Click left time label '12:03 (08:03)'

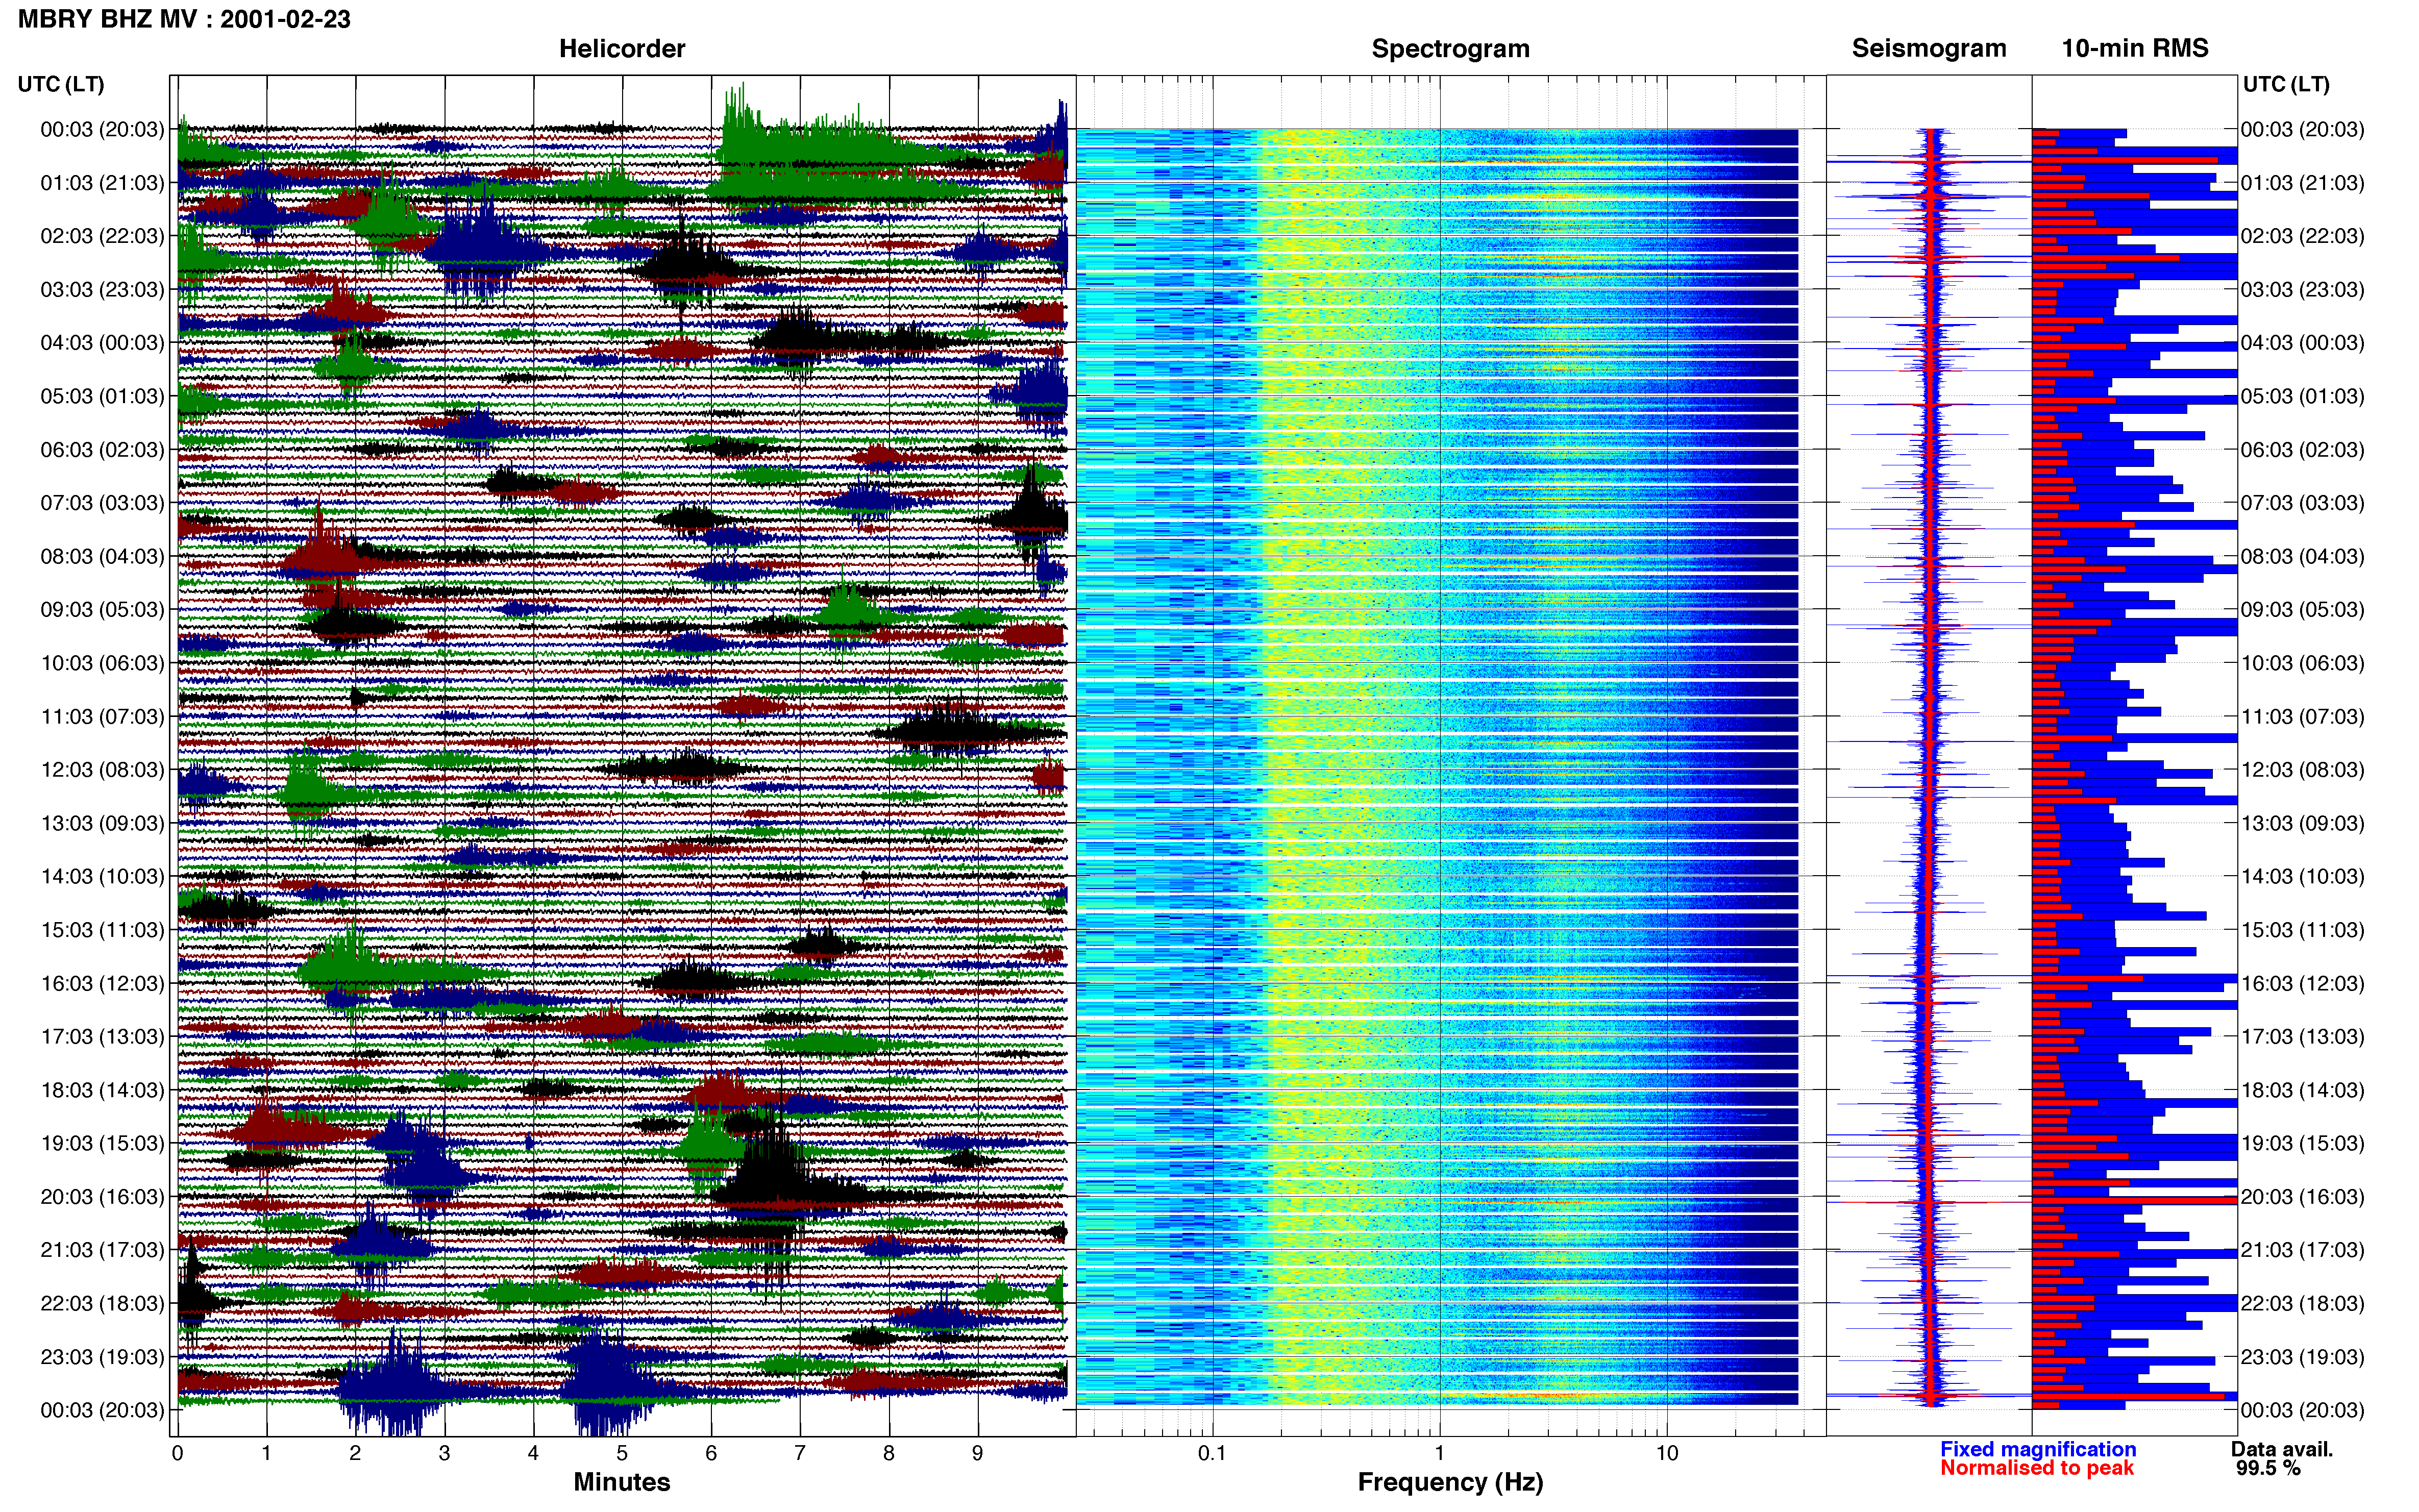pyautogui.click(x=102, y=770)
